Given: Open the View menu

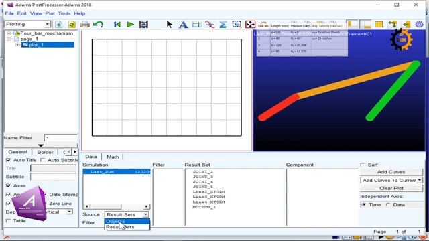Looking at the screenshot, I should (x=36, y=13).
